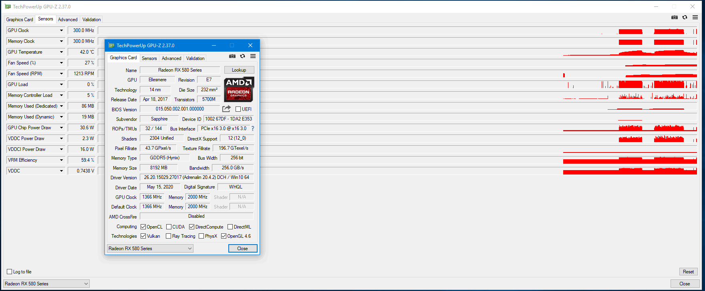The height and width of the screenshot is (291, 705).
Task: Open hamburger menu in Sensors window
Action: pyautogui.click(x=695, y=17)
